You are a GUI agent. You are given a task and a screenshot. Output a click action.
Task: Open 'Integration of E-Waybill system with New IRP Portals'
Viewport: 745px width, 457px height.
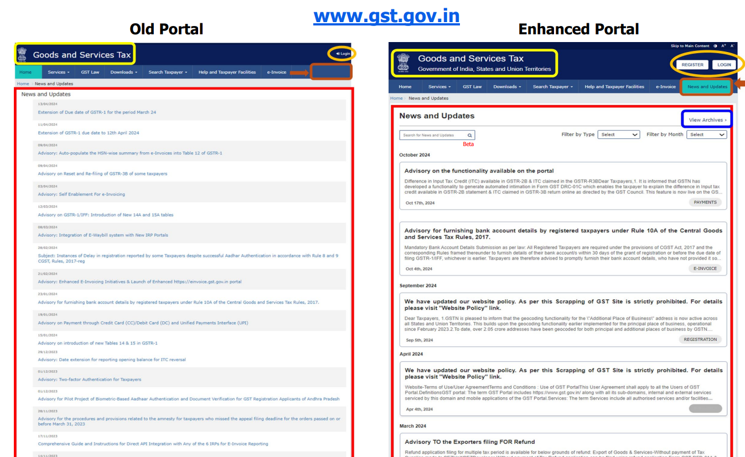point(103,235)
